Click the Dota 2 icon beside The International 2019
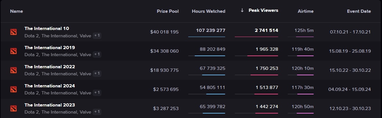The height and width of the screenshot is (118, 382). (13, 51)
